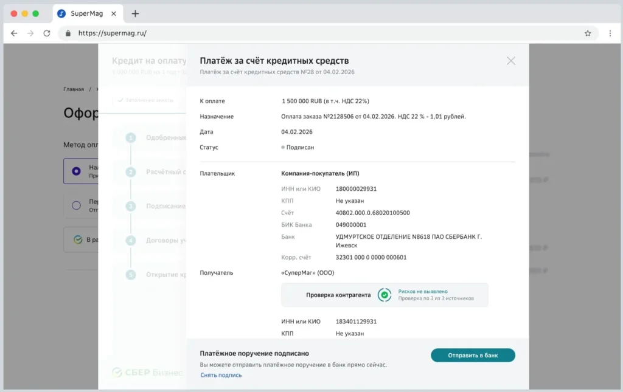Click the Проверка контрагента panel
Viewport: 623px width, 392px height.
(x=385, y=295)
